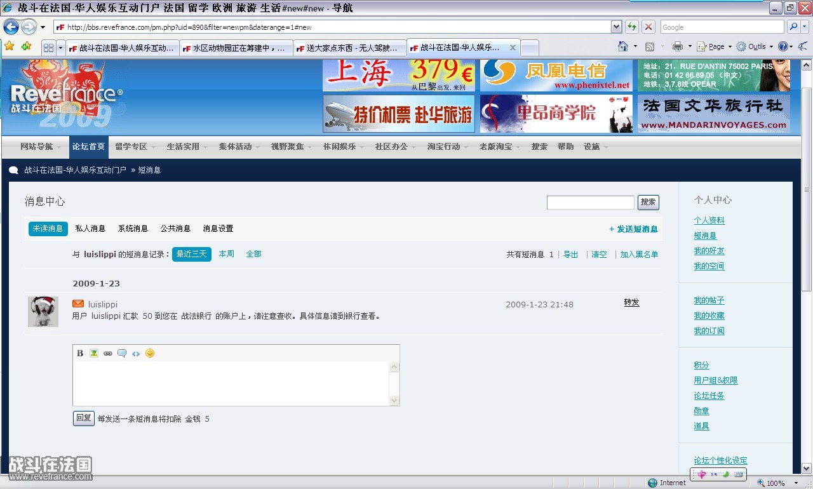This screenshot has height=489, width=813.
Task: Insert a quote with the speech bubble icon
Action: click(x=122, y=353)
